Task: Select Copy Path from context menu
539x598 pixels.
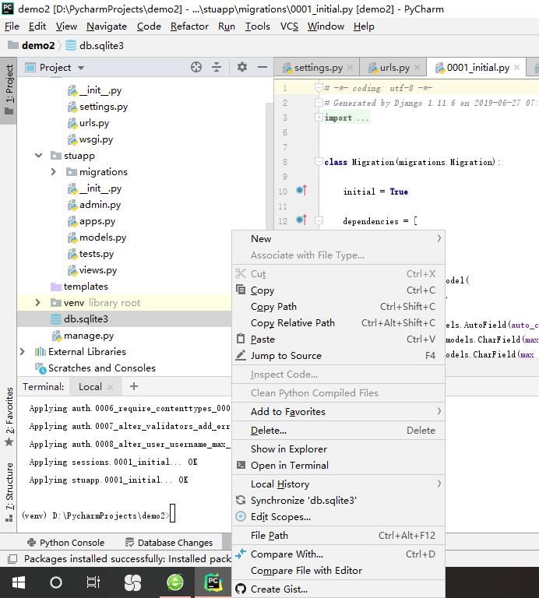Action: (x=338, y=307)
